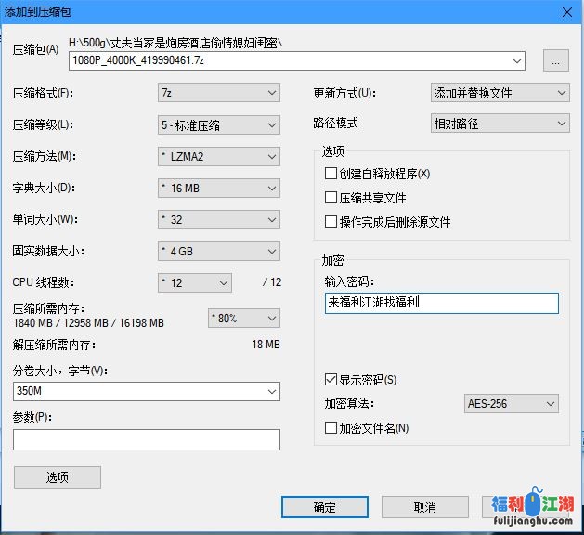
Task: Expand the compression level dropdown
Action: [219, 124]
